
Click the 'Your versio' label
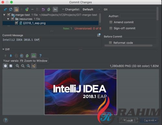[11, 61]
